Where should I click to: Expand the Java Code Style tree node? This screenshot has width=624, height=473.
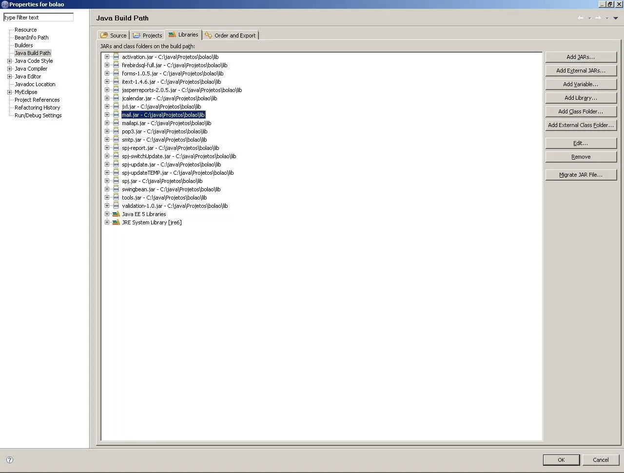pyautogui.click(x=9, y=61)
